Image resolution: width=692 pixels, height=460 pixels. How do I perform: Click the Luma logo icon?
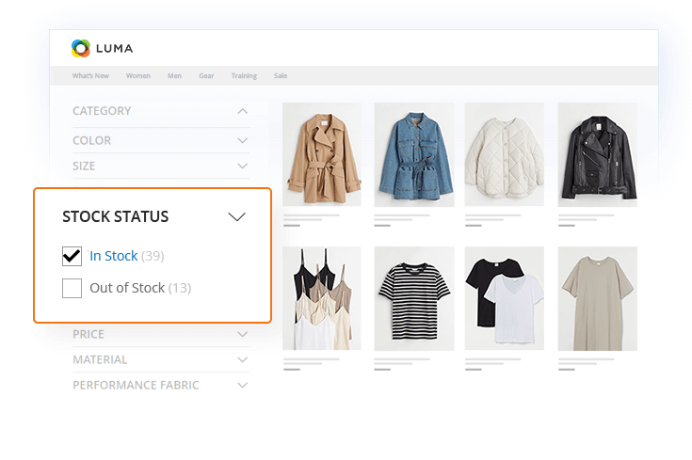80,48
